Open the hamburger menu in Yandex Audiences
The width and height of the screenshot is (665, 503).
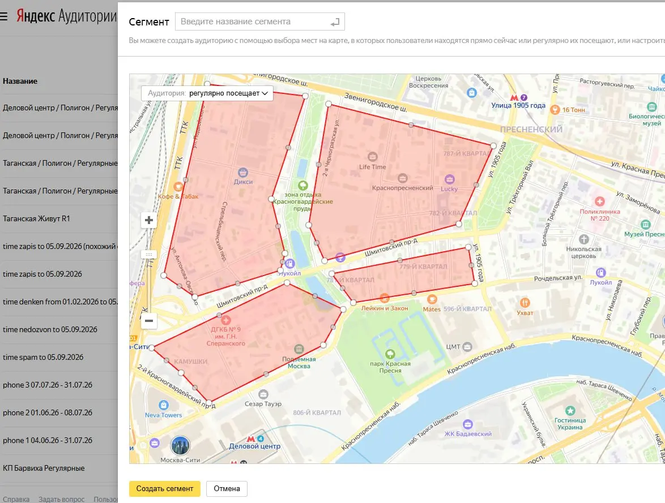tap(4, 16)
